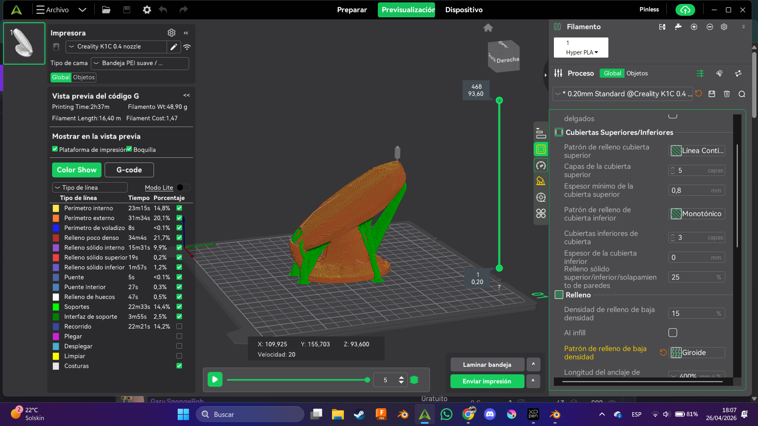Search process settings with magnifier icon
758x426 pixels.
(x=742, y=94)
